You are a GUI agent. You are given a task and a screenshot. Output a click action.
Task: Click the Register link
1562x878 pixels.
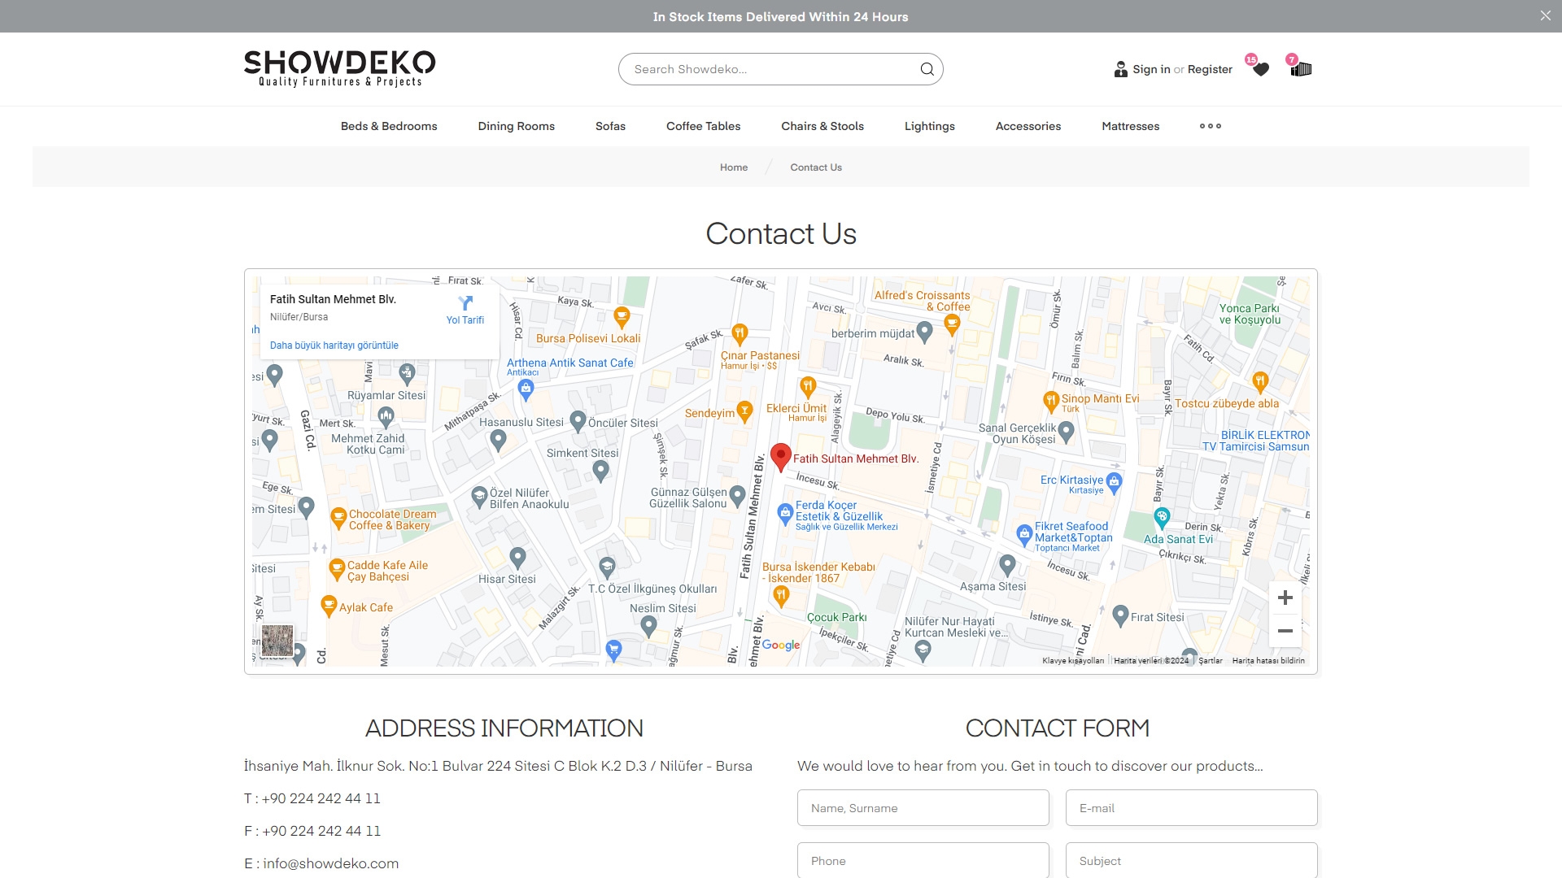(x=1210, y=69)
